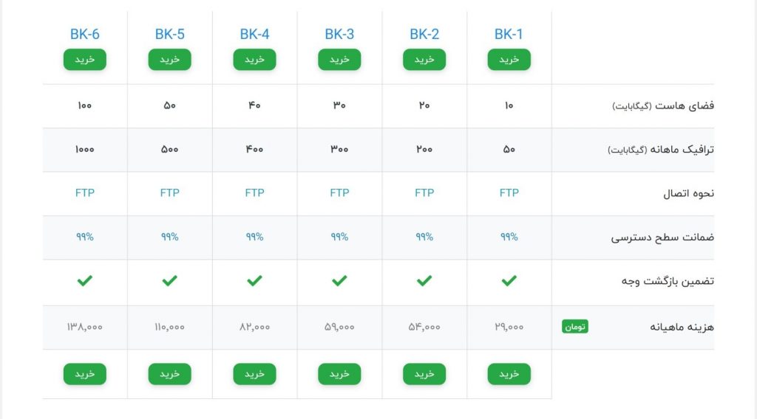Click the top خرید button under BK-1
The width and height of the screenshot is (757, 419).
tap(509, 59)
